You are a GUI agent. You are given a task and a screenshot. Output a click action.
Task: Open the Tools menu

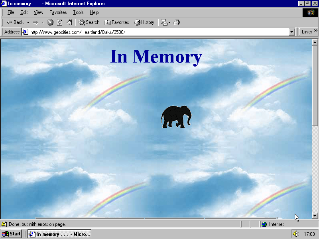click(78, 12)
